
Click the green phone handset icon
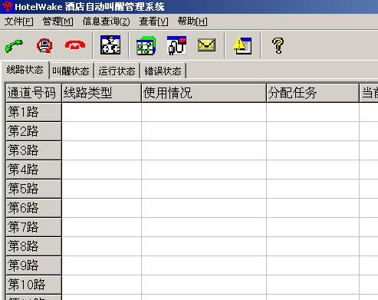click(14, 46)
